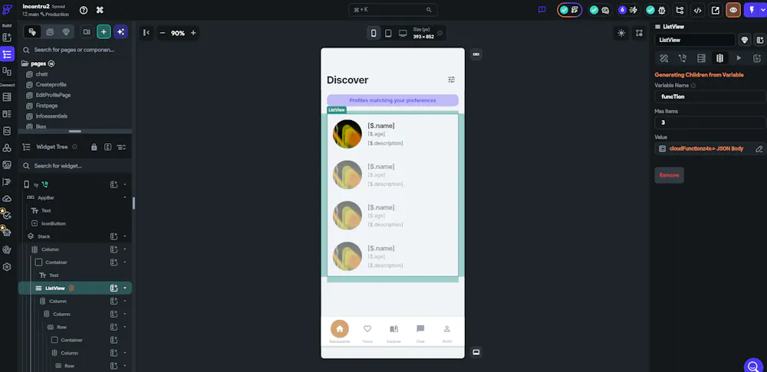Open the Createprofile page
This screenshot has height=372, width=767.
pyautogui.click(x=51, y=84)
